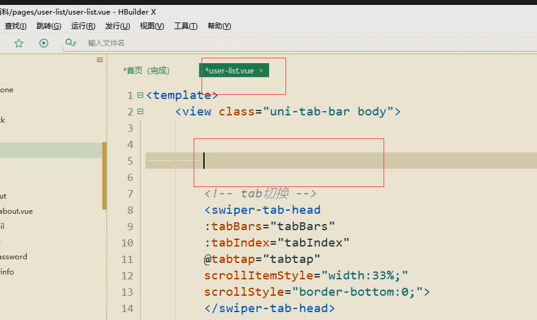Screen dimensions: 537x320
Task: Open about.vue in the project tree
Action: (x=16, y=211)
